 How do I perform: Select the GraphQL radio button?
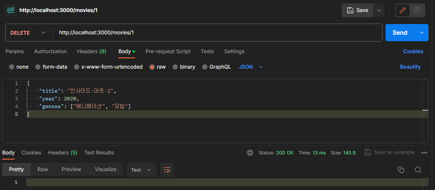pos(205,67)
